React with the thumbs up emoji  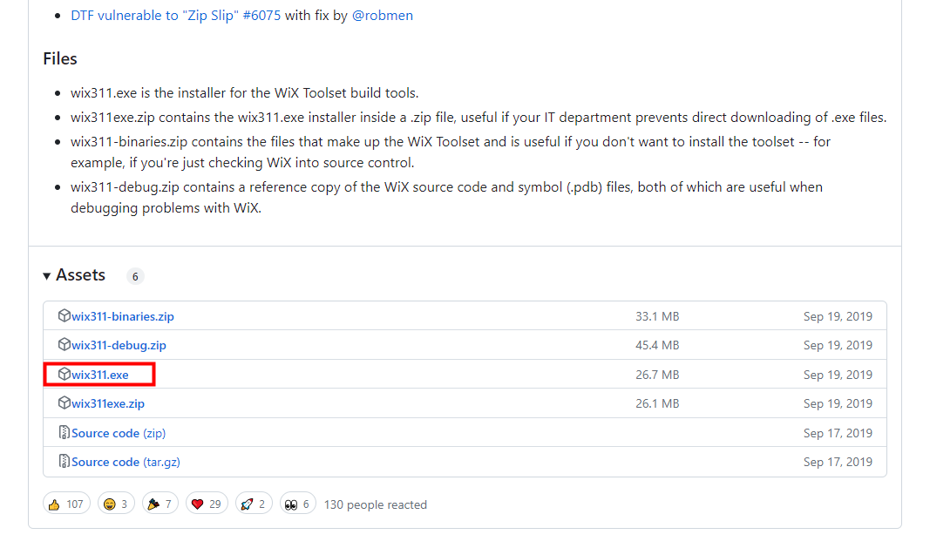pyautogui.click(x=66, y=504)
